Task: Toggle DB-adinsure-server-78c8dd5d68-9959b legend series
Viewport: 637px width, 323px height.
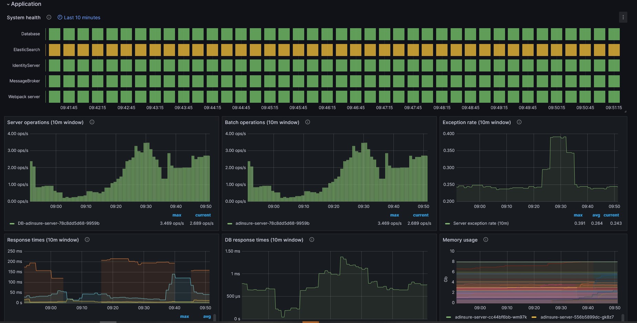Action: (x=59, y=223)
